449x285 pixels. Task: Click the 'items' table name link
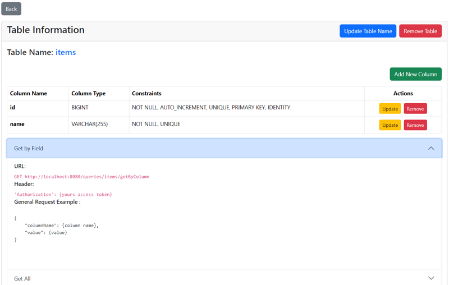pos(66,52)
